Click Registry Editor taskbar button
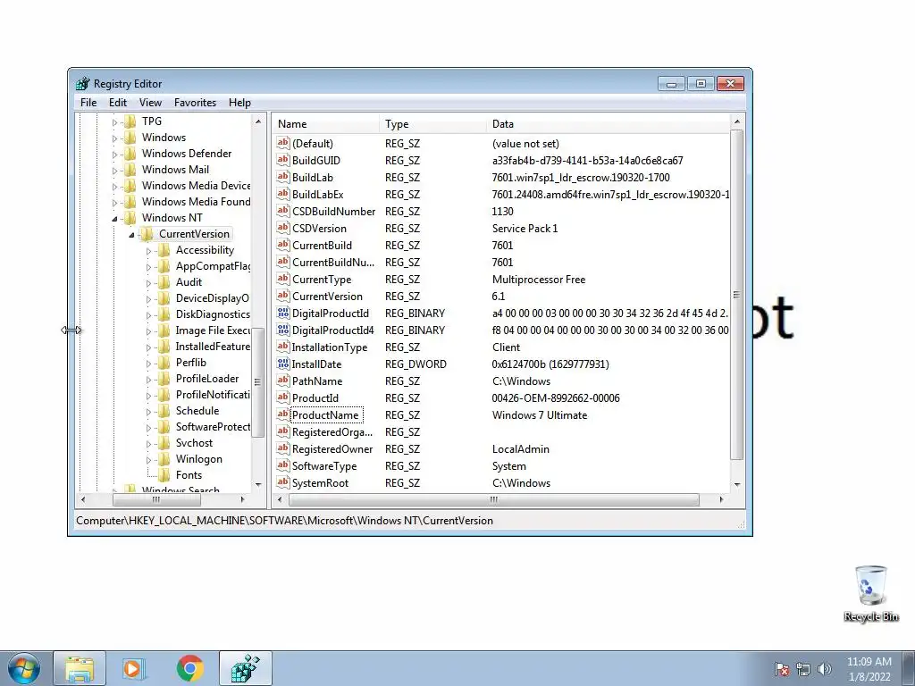915x686 pixels. point(246,668)
